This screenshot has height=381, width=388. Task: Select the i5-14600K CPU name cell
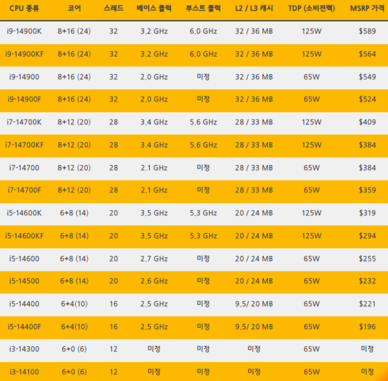click(24, 213)
